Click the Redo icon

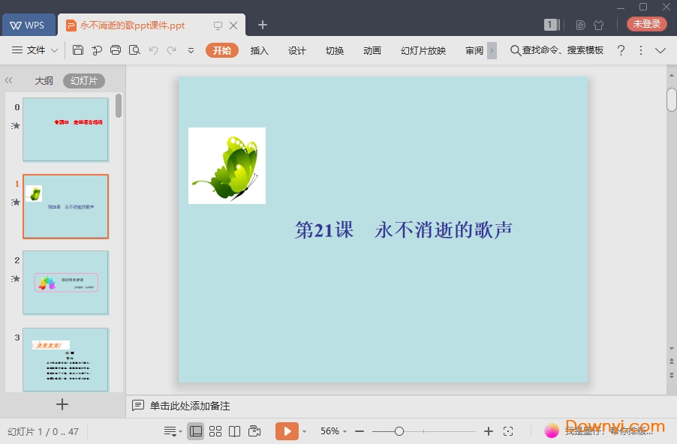pos(171,50)
